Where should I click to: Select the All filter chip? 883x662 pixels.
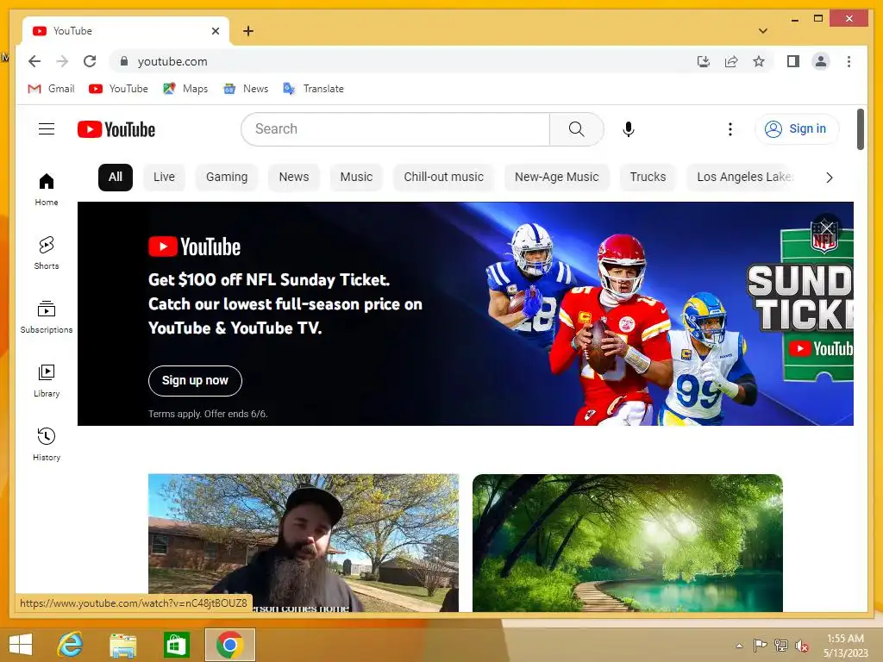(116, 178)
